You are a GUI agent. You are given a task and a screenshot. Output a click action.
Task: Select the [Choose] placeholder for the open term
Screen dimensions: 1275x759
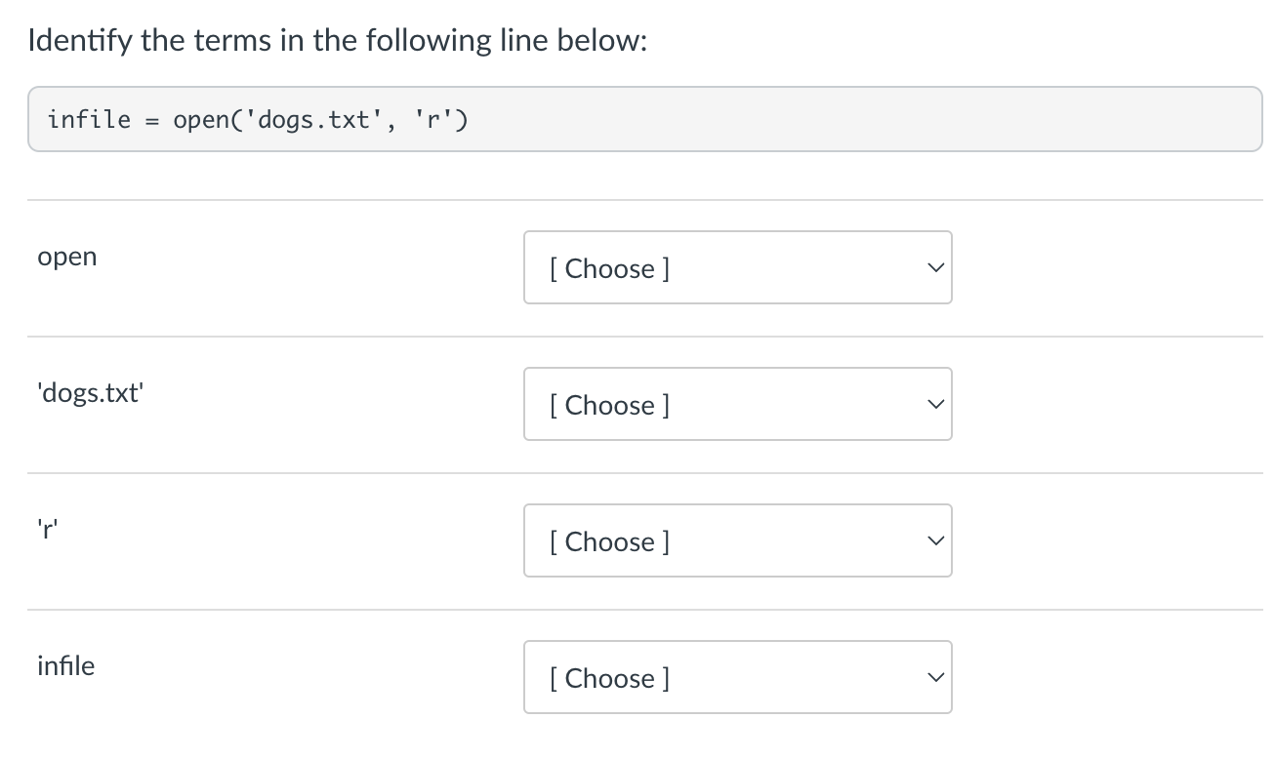point(610,268)
